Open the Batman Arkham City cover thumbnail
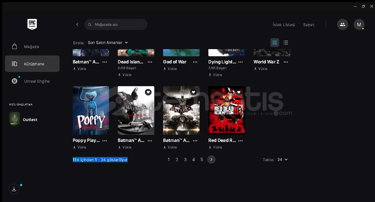Screen dimensions: 375x202 [x=136, y=110]
